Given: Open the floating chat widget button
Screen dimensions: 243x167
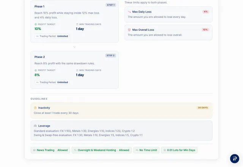Looking at the screenshot, I should (x=235, y=159).
